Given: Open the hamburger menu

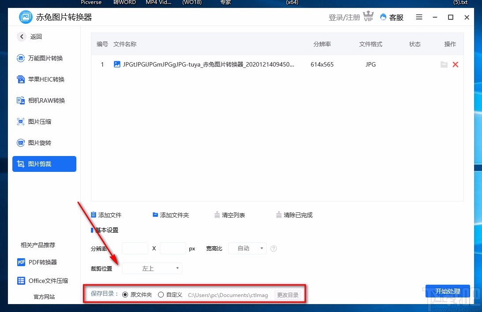Looking at the screenshot, I should tap(418, 17).
